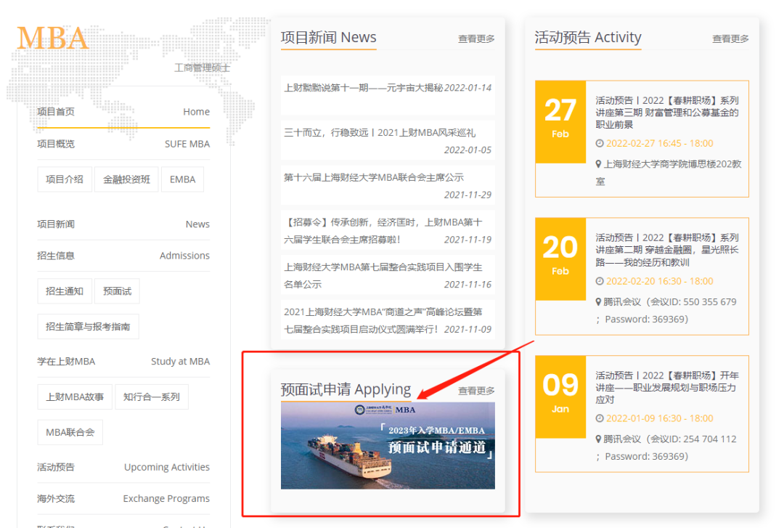Click the EMBA button
The height and width of the screenshot is (528, 784).
click(182, 179)
